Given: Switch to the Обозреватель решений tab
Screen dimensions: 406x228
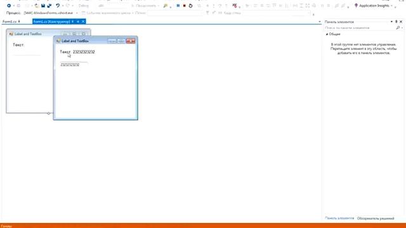Looking at the screenshot, I should (376, 218).
